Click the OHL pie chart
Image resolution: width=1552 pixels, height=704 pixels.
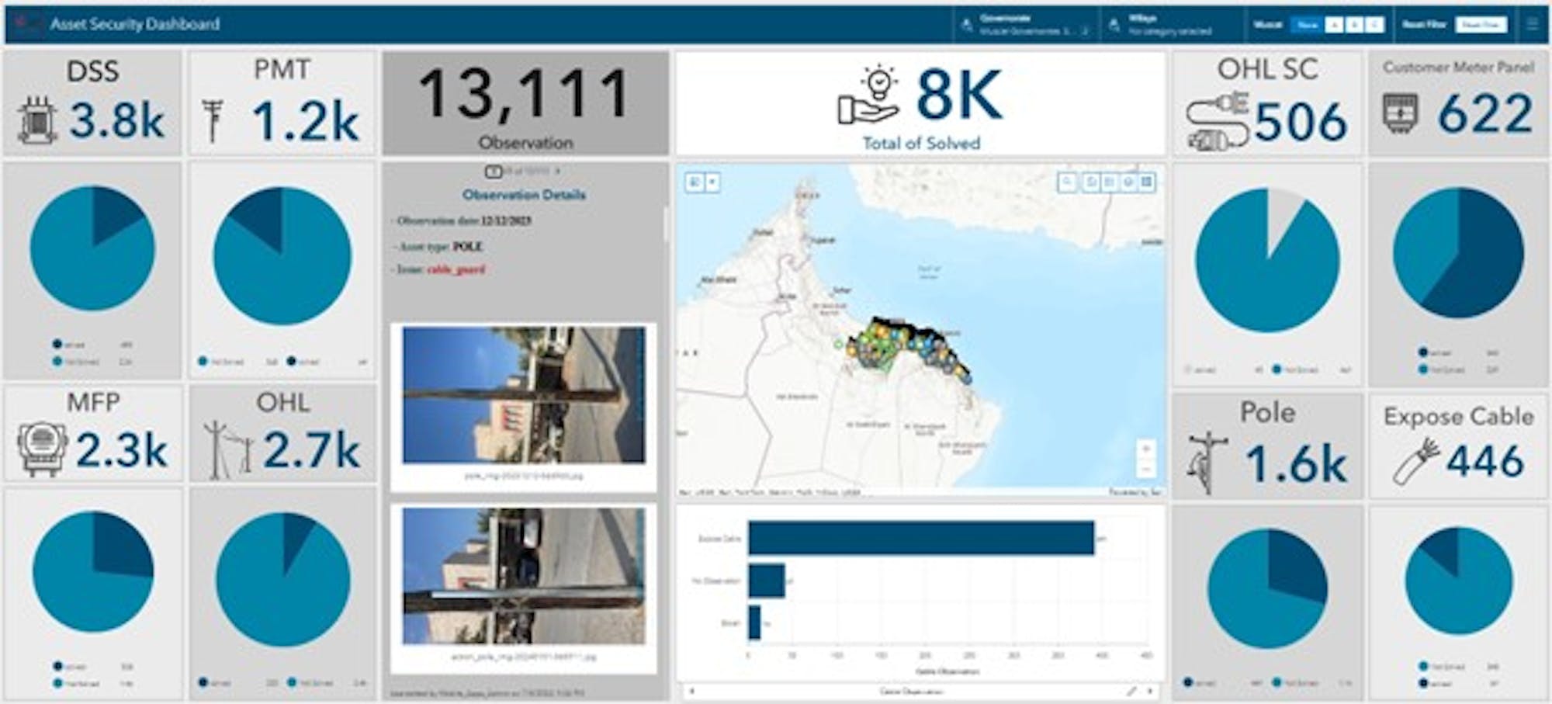pos(283,580)
